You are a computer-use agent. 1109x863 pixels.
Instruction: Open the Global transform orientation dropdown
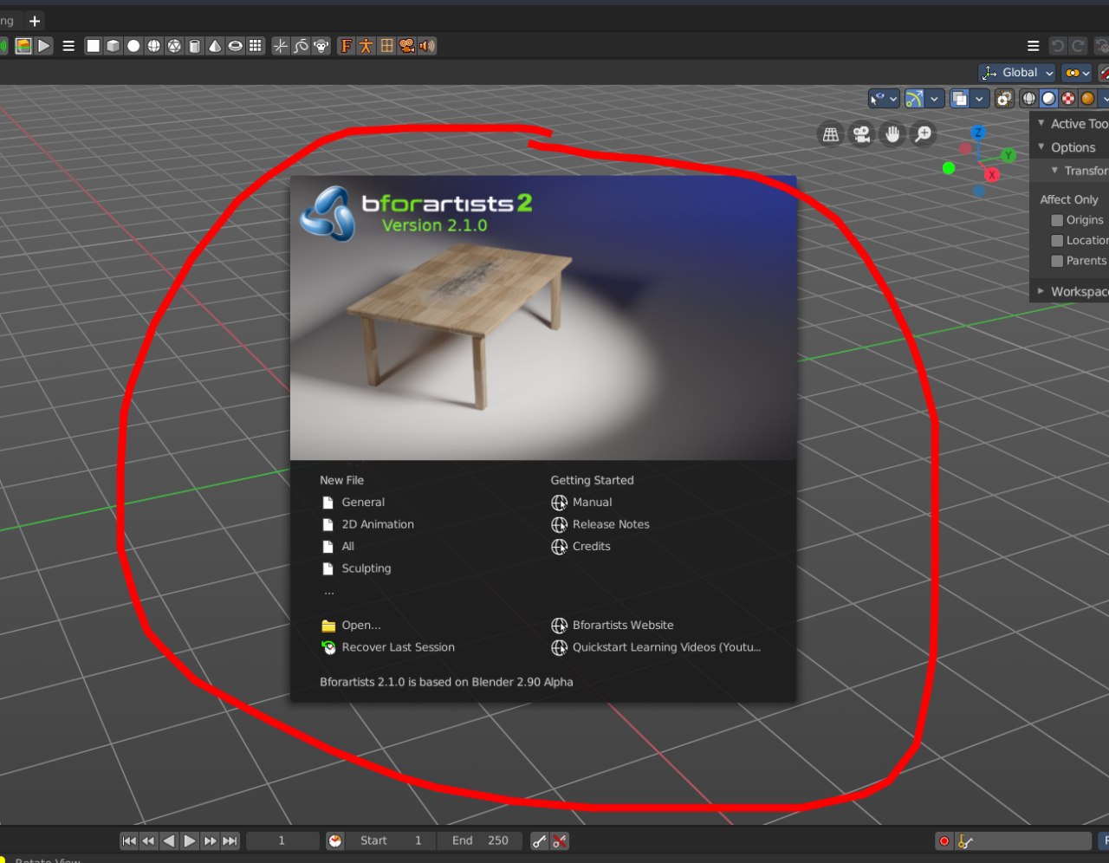[x=1017, y=73]
